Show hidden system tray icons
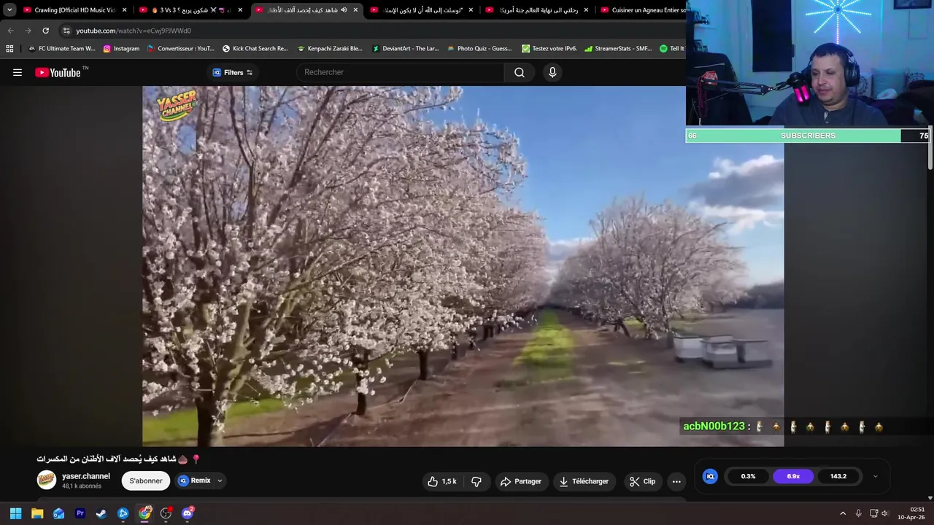This screenshot has height=525, width=934. pyautogui.click(x=842, y=513)
